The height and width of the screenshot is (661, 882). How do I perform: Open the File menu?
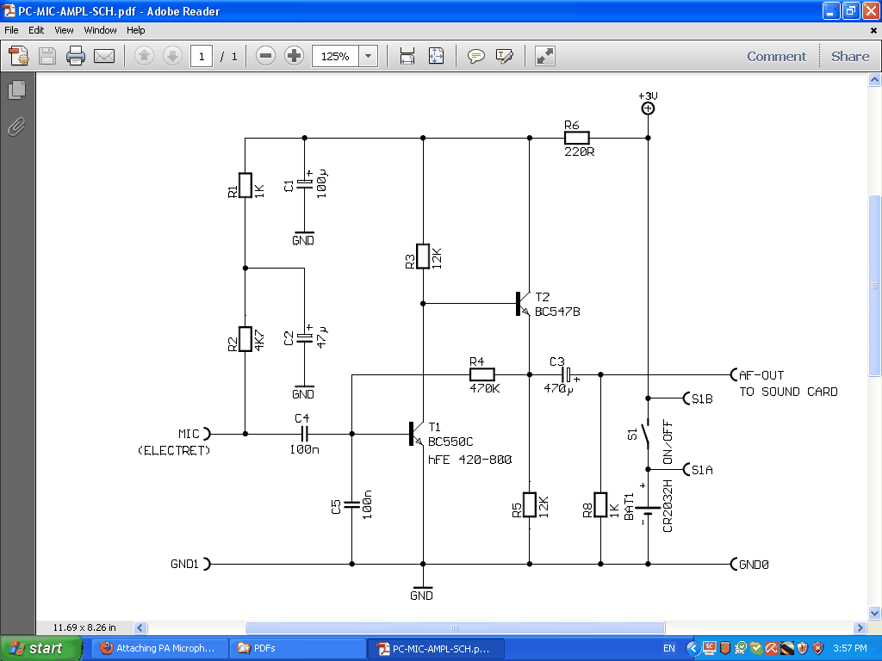[11, 30]
